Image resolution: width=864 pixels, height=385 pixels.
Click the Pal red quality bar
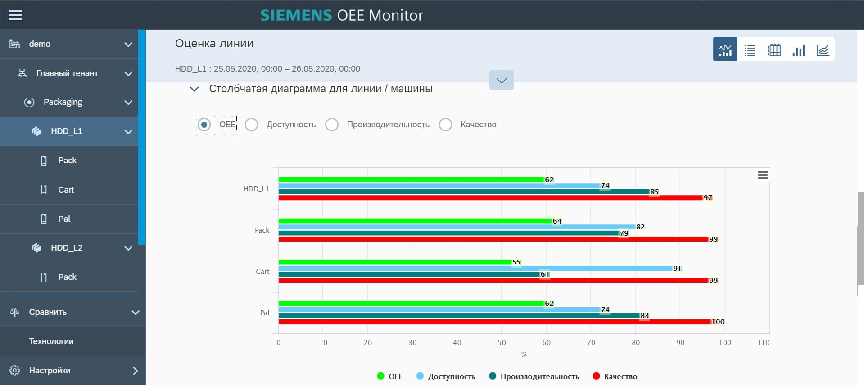(x=495, y=322)
